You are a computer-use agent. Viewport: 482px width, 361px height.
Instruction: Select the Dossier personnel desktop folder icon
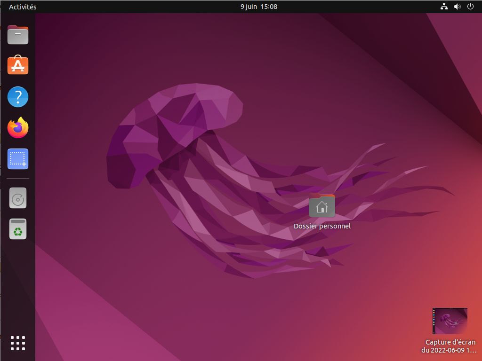[322, 205]
